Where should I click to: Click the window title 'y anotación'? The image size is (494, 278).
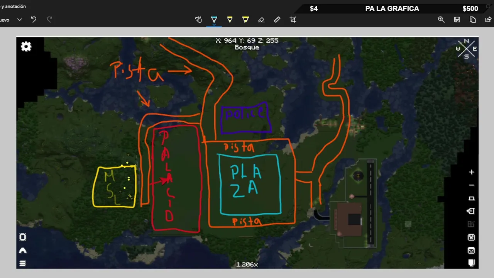click(13, 7)
